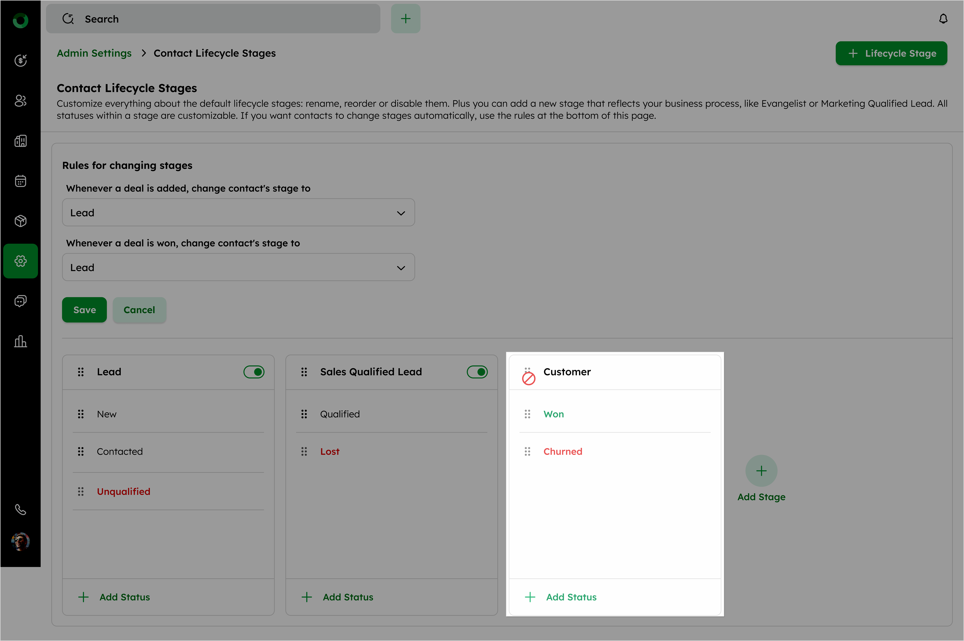
Task: Click the Cancel button
Action: pyautogui.click(x=139, y=310)
